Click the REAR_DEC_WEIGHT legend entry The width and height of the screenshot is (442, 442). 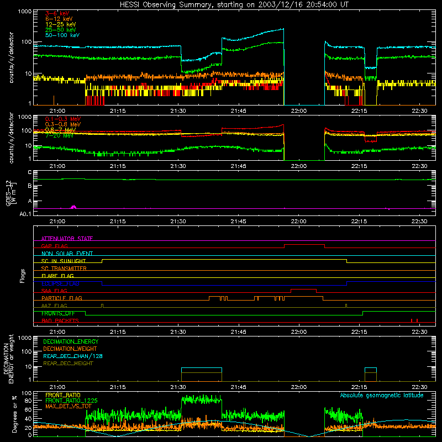pos(68,364)
